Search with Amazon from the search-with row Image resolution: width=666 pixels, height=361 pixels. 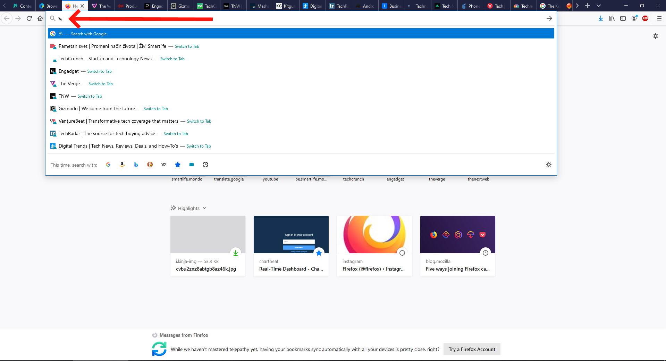click(x=122, y=165)
